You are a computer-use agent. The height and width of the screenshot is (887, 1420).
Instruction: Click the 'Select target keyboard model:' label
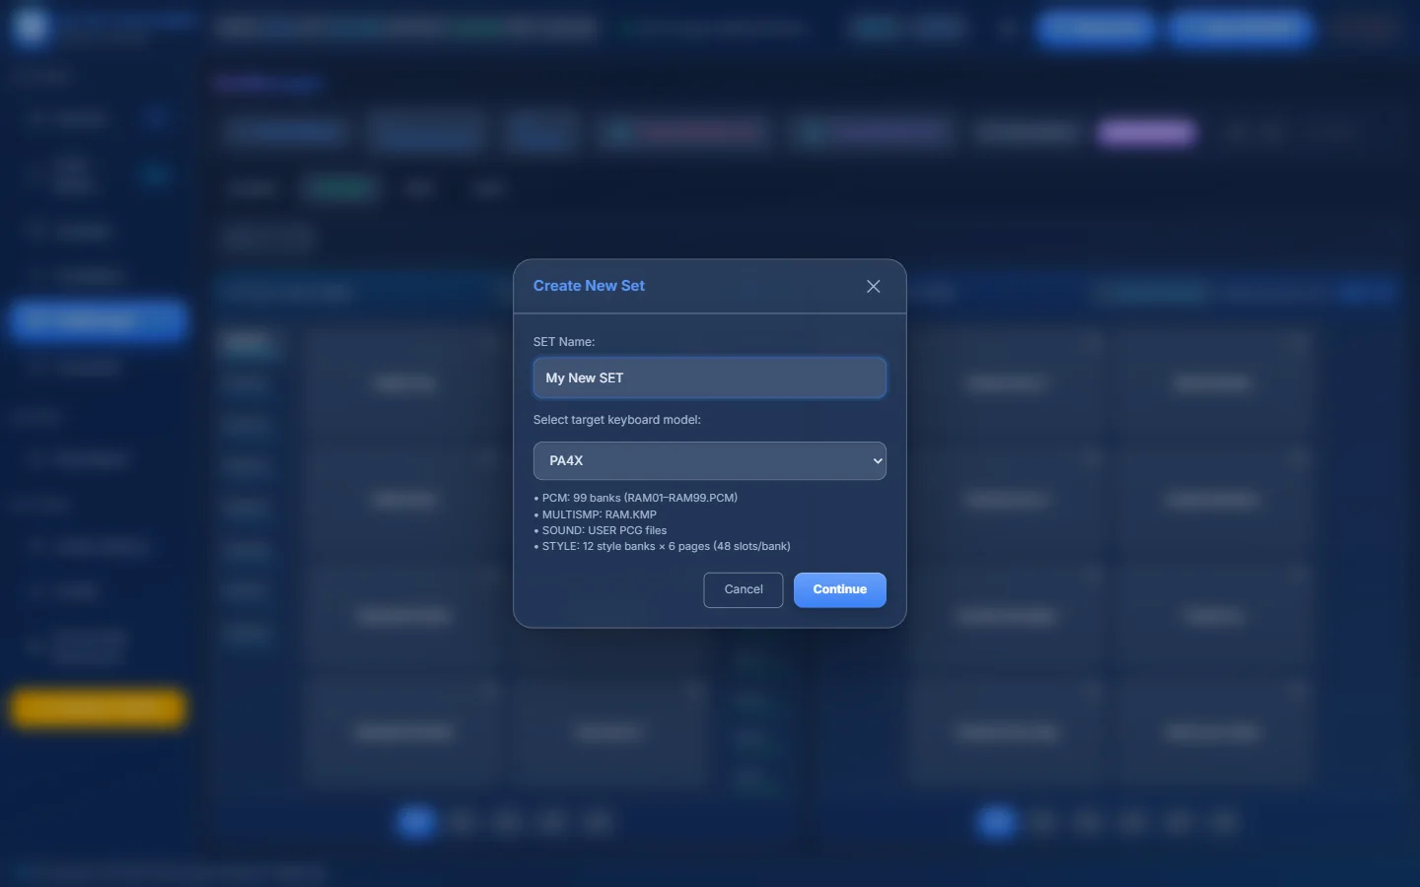coord(617,420)
